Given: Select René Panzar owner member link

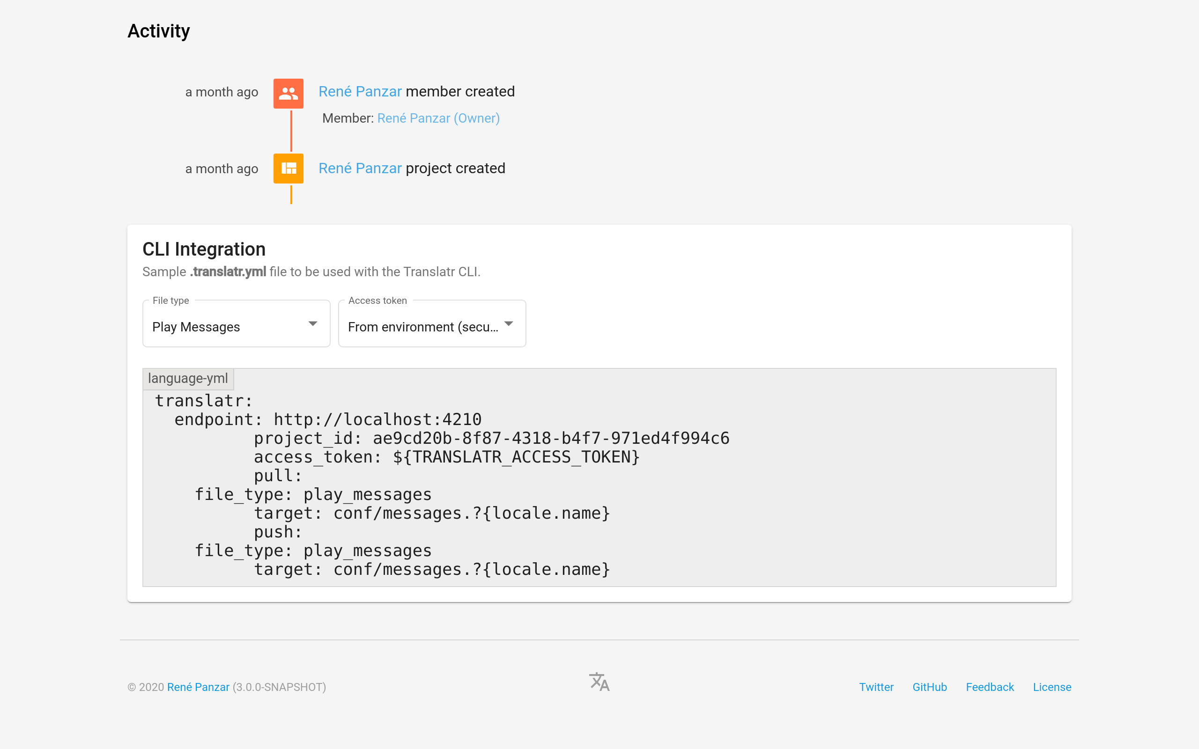Looking at the screenshot, I should (x=438, y=118).
